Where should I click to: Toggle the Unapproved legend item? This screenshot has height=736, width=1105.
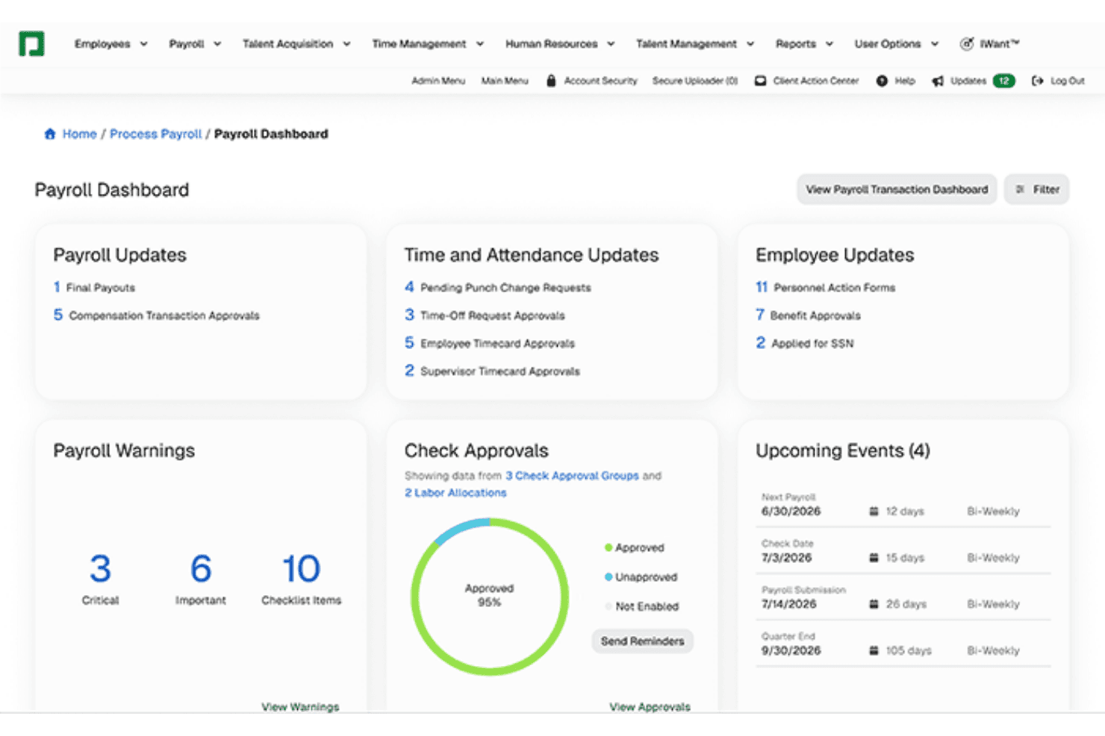pos(641,577)
